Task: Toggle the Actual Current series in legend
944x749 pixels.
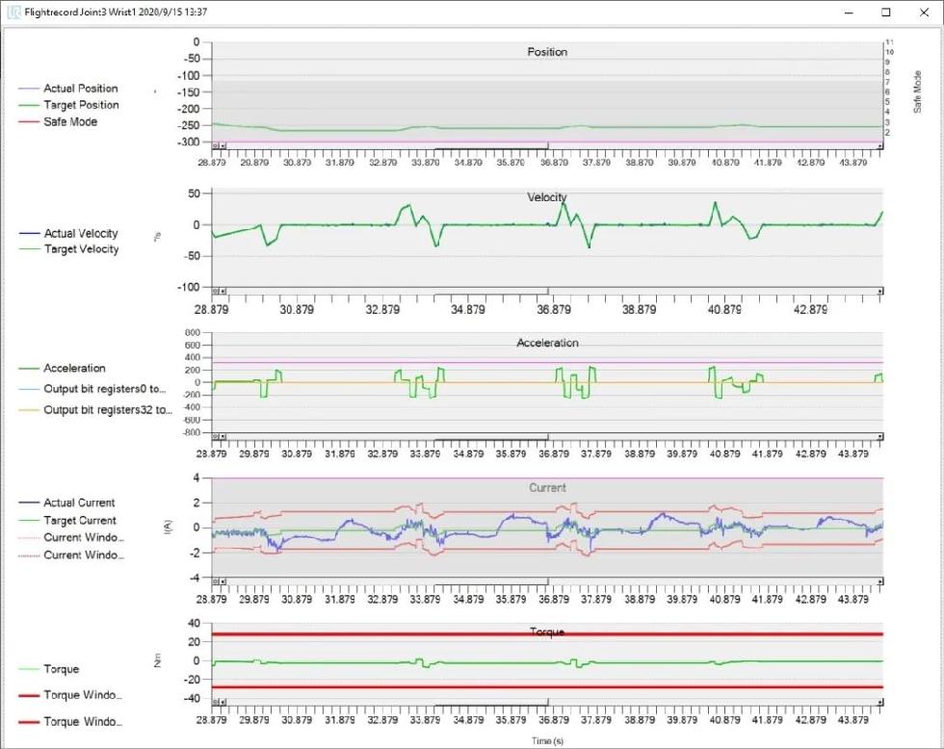Action: point(79,503)
